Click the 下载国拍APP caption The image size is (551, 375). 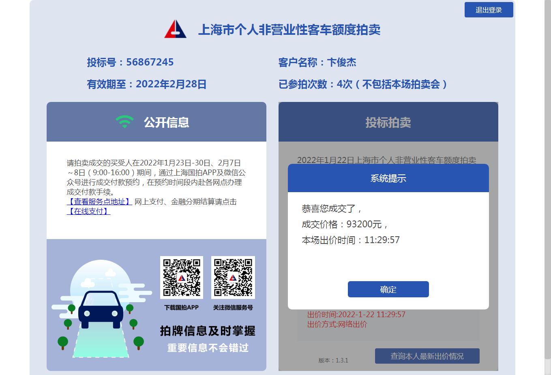[x=181, y=307]
